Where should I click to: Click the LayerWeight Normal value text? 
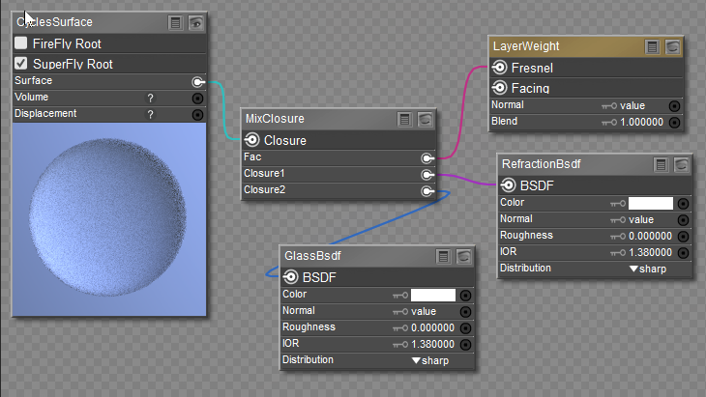coord(632,105)
